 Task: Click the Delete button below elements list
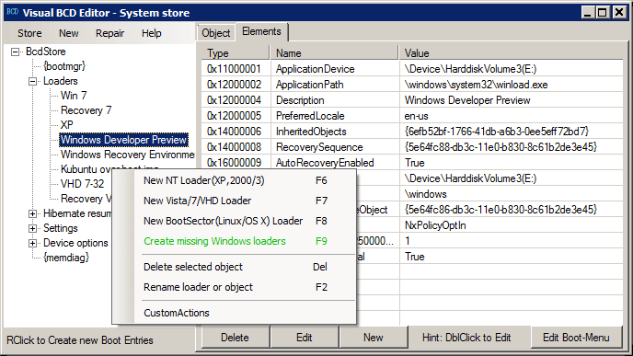pos(235,338)
